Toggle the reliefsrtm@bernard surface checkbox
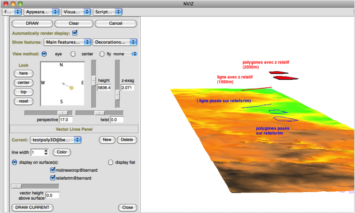This screenshot has width=355, height=213. [x=53, y=178]
